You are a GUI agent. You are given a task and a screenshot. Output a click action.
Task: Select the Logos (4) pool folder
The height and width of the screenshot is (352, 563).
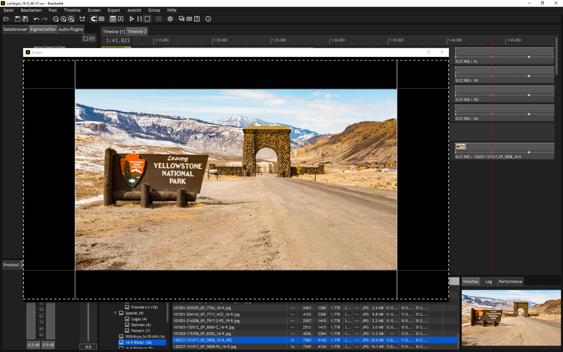click(139, 319)
